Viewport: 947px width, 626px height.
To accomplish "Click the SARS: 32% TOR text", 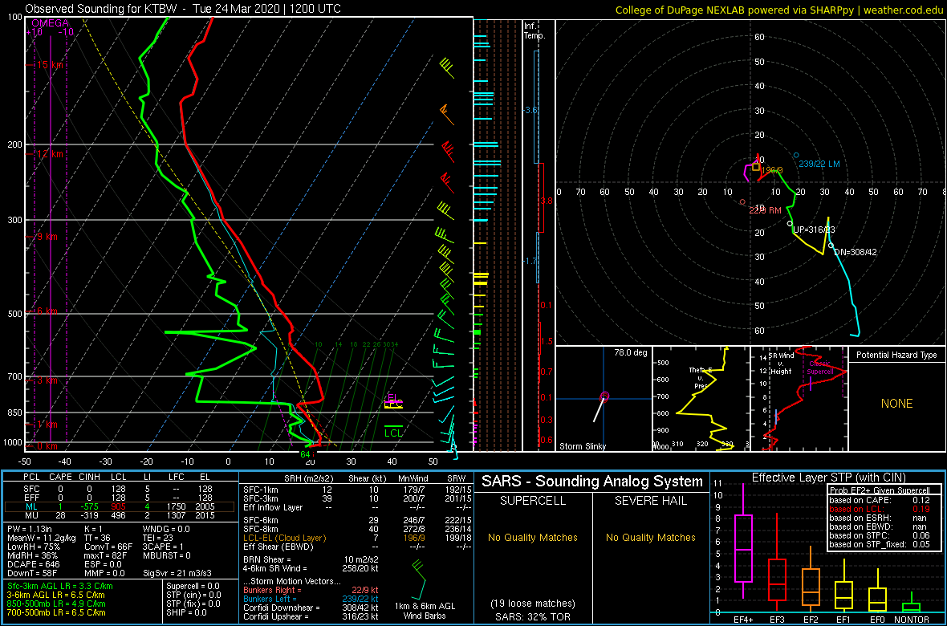I will [x=531, y=617].
